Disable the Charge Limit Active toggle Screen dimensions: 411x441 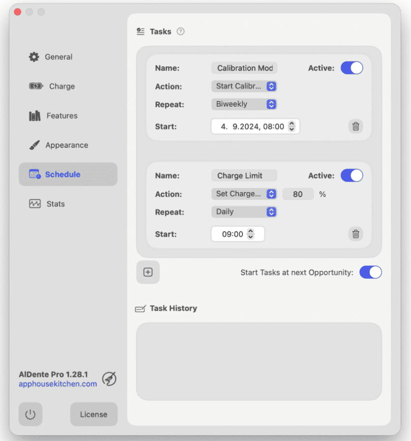352,176
